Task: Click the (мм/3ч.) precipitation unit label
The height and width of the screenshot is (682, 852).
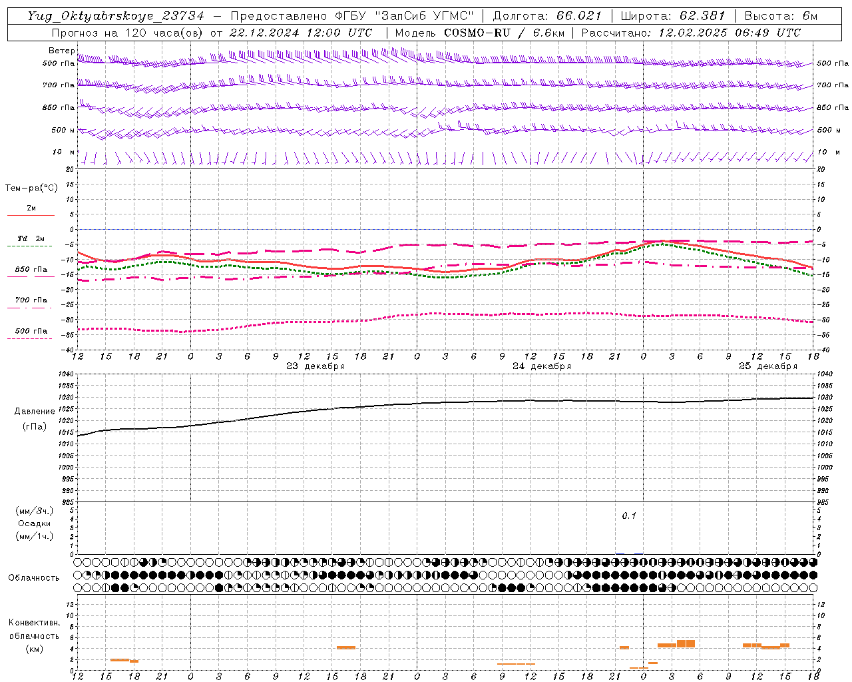Action: tap(35, 511)
